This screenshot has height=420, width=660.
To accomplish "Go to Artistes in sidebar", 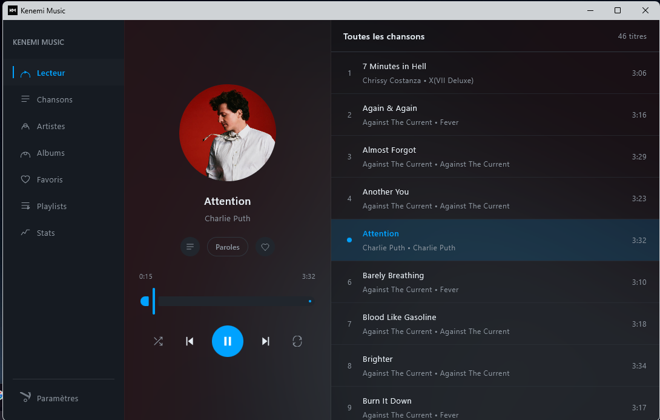I will [51, 126].
